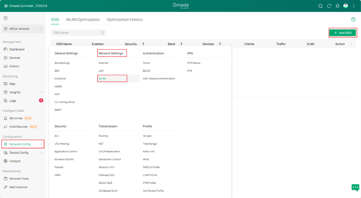The width and height of the screenshot is (361, 198).
Task: Toggle the light/dark theme sun icon
Action: pyautogui.click(x=338, y=6)
